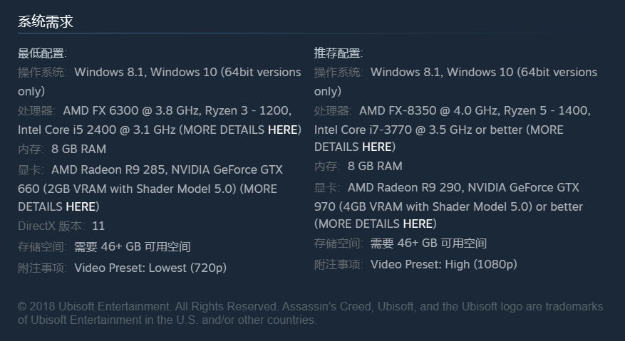Image resolution: width=625 pixels, height=341 pixels.
Task: Select the recommended 操作系统 label
Action: point(339,72)
